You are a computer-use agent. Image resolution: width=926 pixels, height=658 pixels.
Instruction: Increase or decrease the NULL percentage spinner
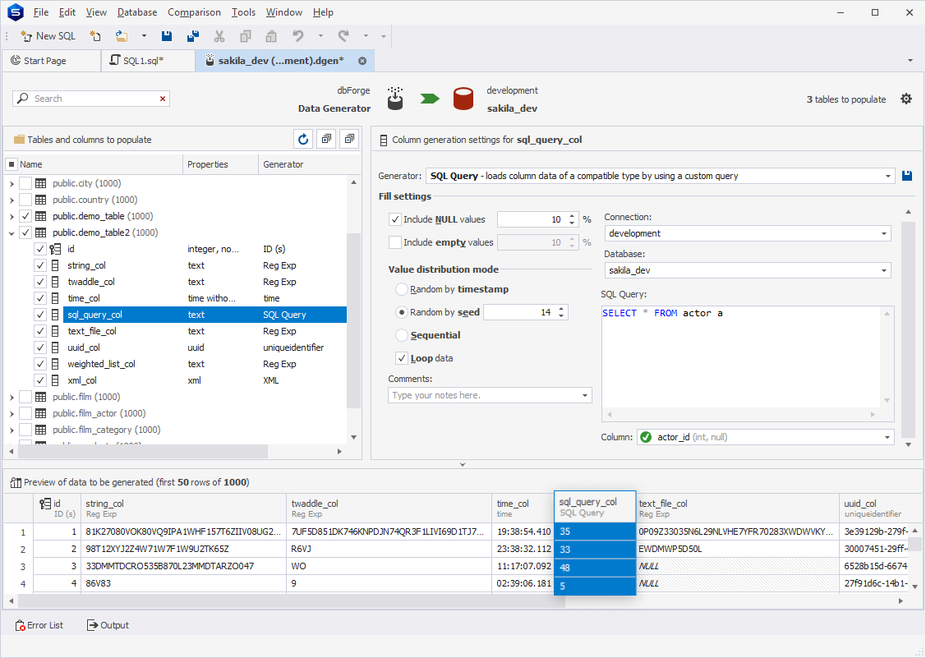[572, 219]
